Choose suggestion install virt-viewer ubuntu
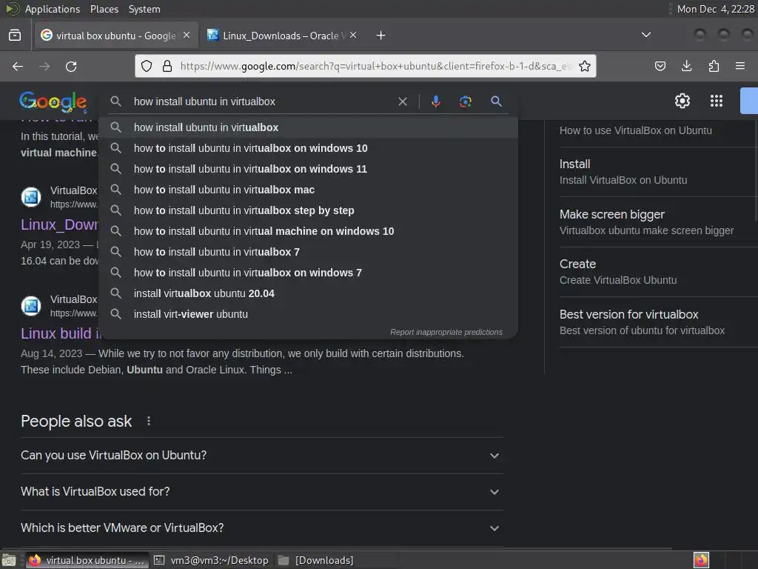758x569 pixels. point(308,315)
